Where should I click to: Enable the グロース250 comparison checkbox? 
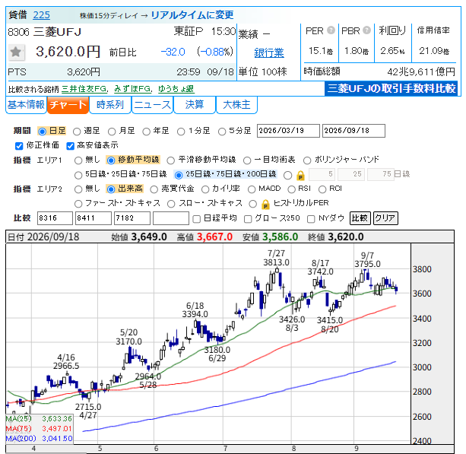[x=248, y=219]
